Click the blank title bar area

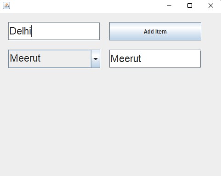pos(86,6)
